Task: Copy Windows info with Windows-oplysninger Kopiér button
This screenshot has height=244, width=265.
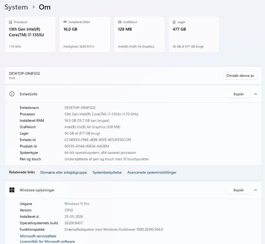Action: click(x=239, y=190)
